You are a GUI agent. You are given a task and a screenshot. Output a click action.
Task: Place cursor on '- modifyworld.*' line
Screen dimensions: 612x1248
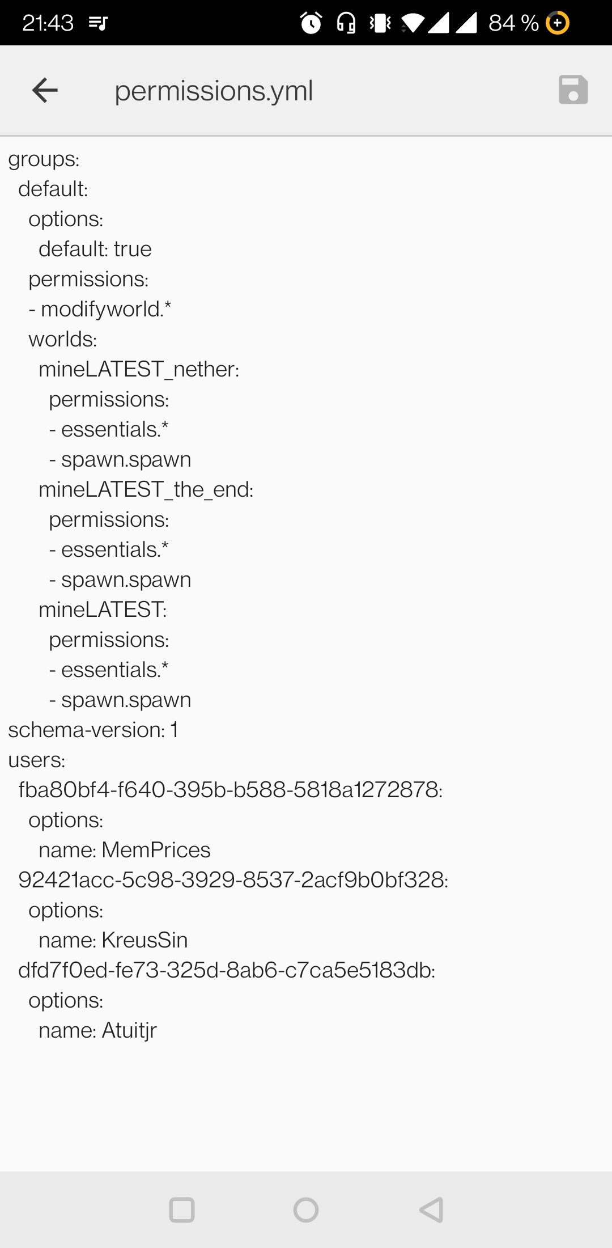100,309
